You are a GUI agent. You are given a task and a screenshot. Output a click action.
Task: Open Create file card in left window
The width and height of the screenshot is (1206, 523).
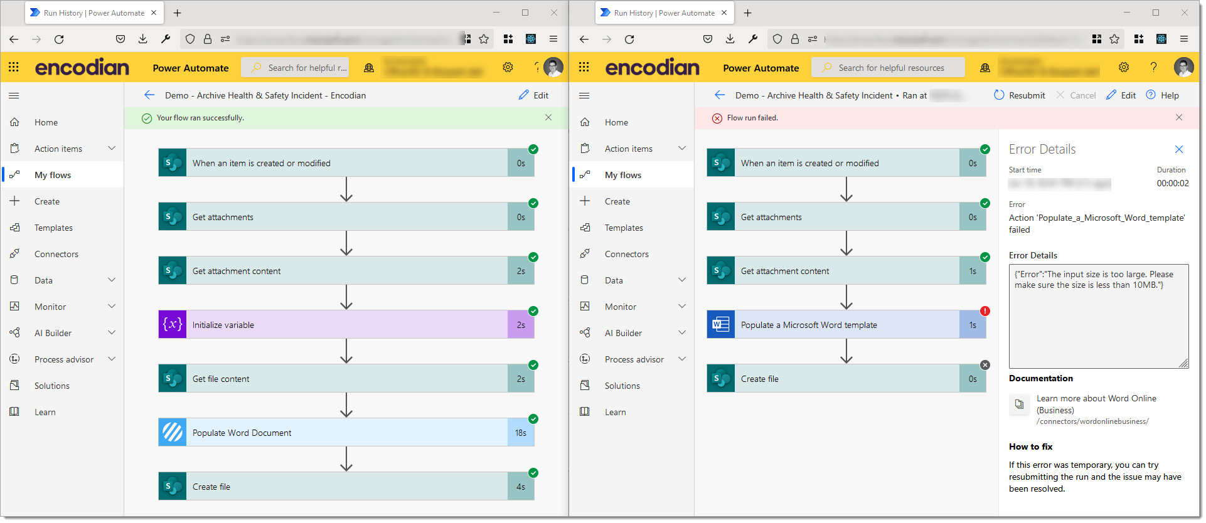(x=346, y=486)
